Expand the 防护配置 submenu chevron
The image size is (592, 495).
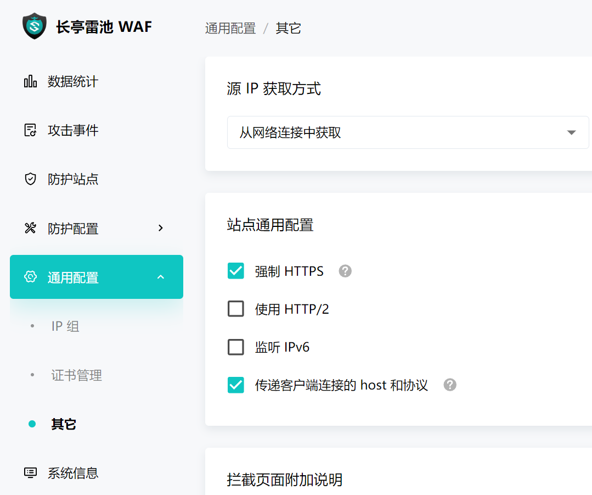click(161, 228)
